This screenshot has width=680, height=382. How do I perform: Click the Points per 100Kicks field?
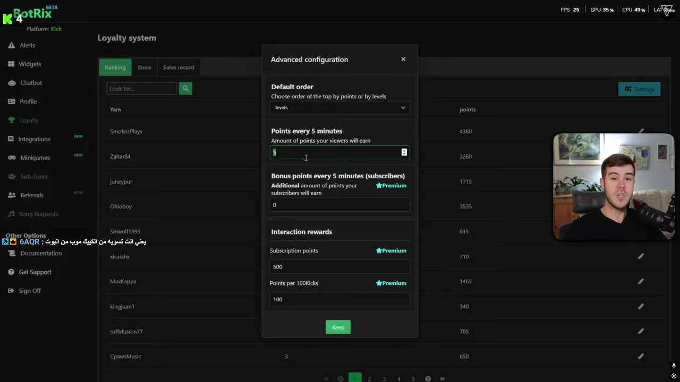(x=339, y=299)
